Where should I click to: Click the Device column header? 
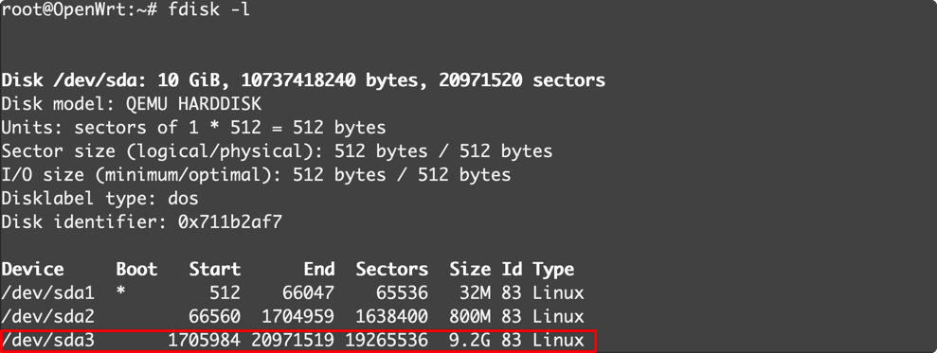pos(32,270)
